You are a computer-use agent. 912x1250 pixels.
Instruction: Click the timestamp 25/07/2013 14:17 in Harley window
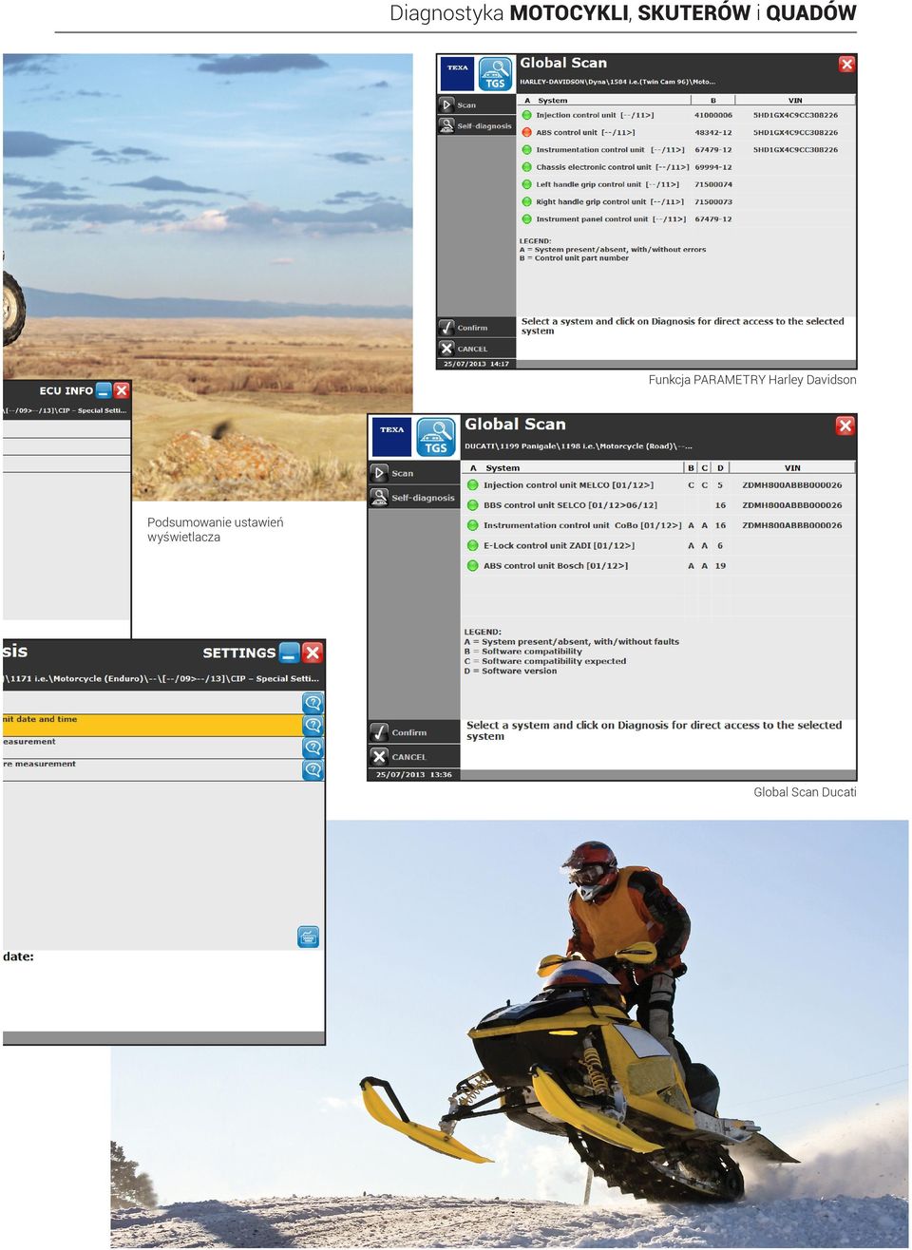click(476, 364)
